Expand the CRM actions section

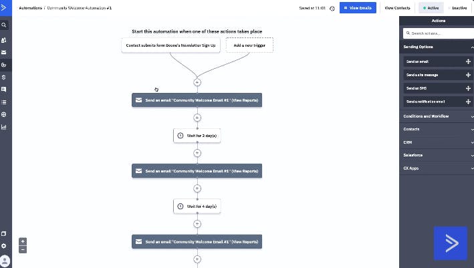(437, 142)
